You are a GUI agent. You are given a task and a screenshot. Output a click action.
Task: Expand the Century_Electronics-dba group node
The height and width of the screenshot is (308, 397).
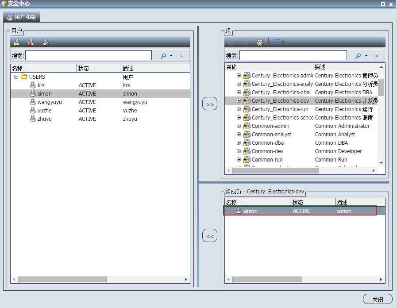pyautogui.click(x=239, y=92)
